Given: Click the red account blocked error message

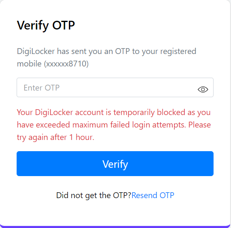Looking at the screenshot, I should pos(114,125).
